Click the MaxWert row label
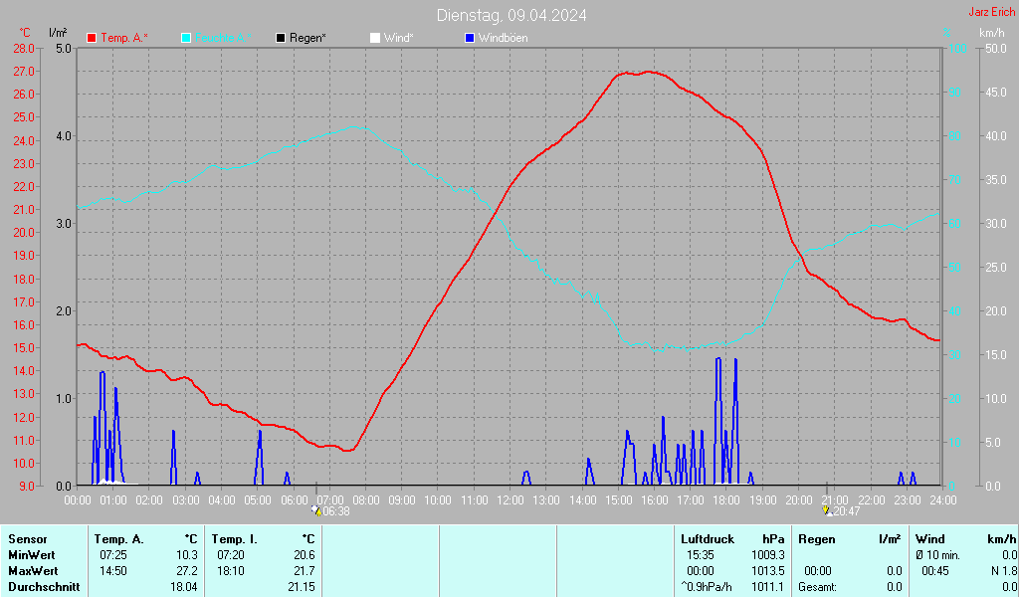 pyautogui.click(x=32, y=571)
